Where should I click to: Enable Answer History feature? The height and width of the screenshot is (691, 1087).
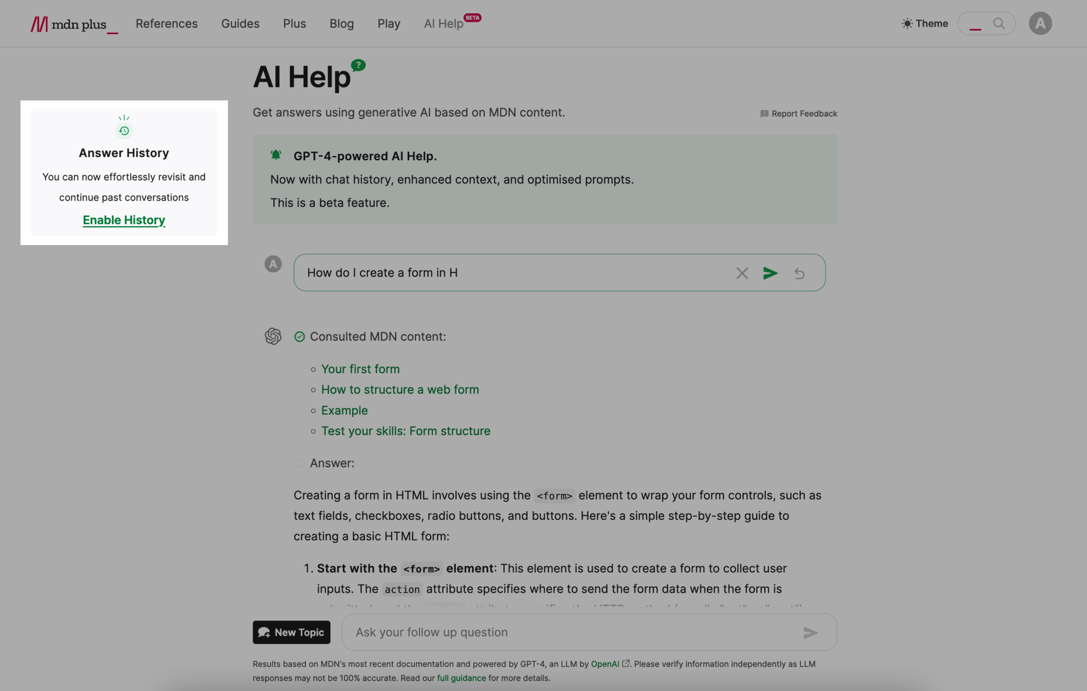(x=123, y=220)
